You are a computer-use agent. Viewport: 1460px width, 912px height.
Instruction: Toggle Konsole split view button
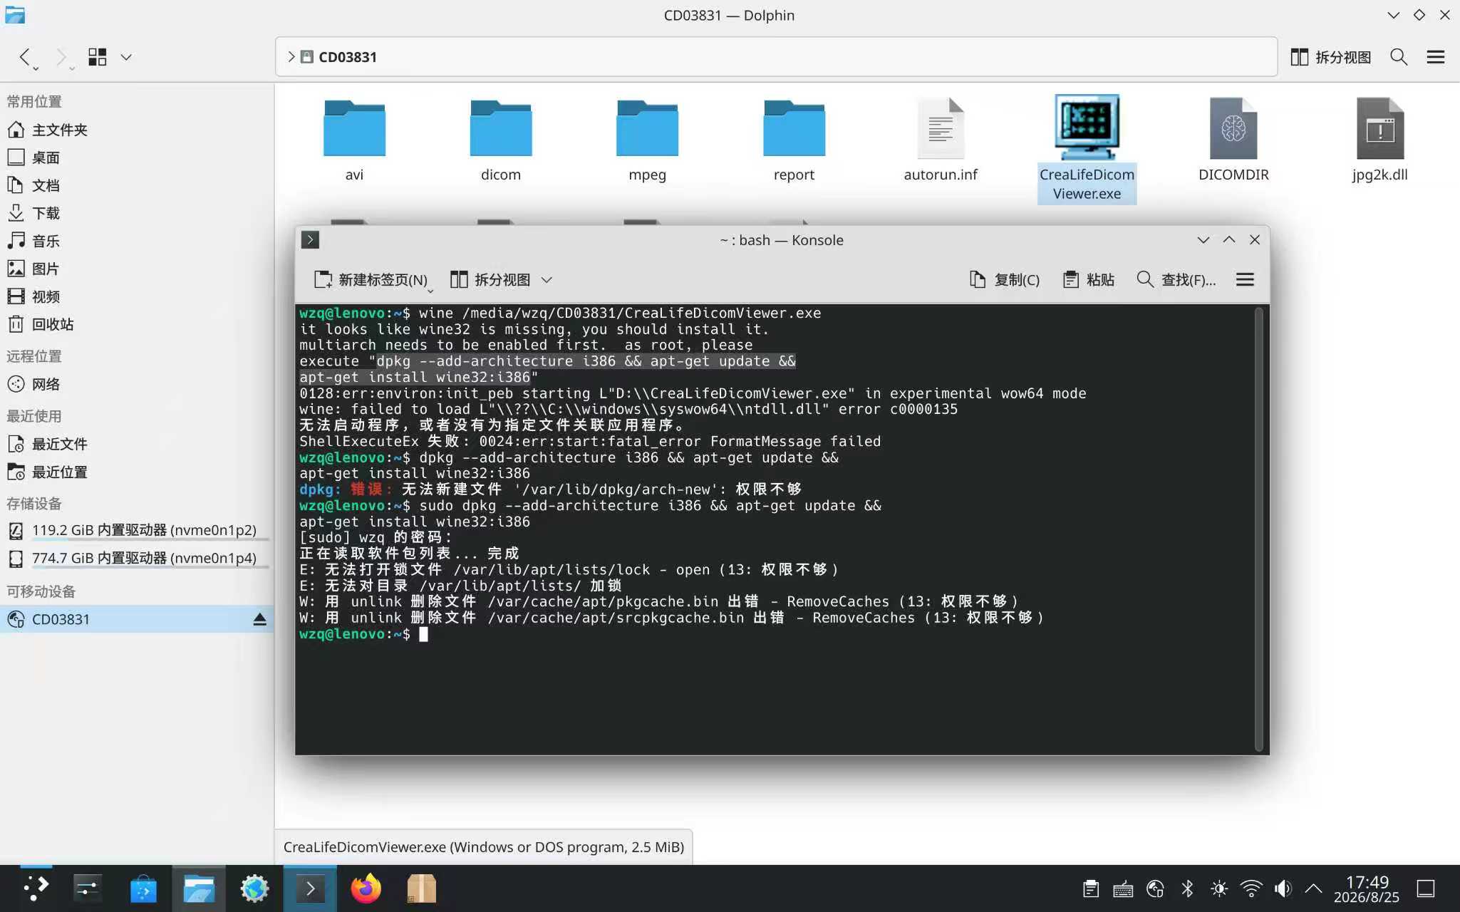[491, 280]
